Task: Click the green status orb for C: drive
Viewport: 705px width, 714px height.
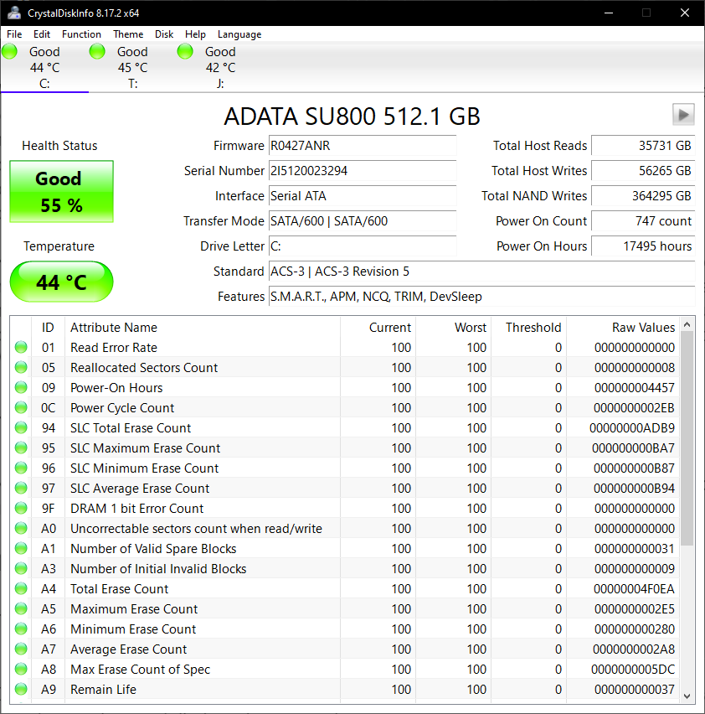Action: (x=9, y=51)
